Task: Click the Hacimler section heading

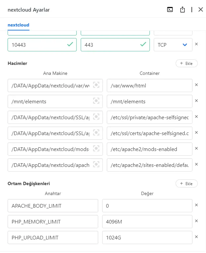Action: [x=18, y=63]
